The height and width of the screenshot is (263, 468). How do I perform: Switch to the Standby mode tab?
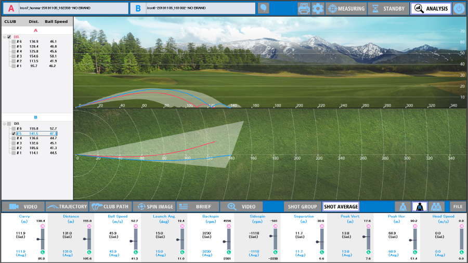coord(388,8)
